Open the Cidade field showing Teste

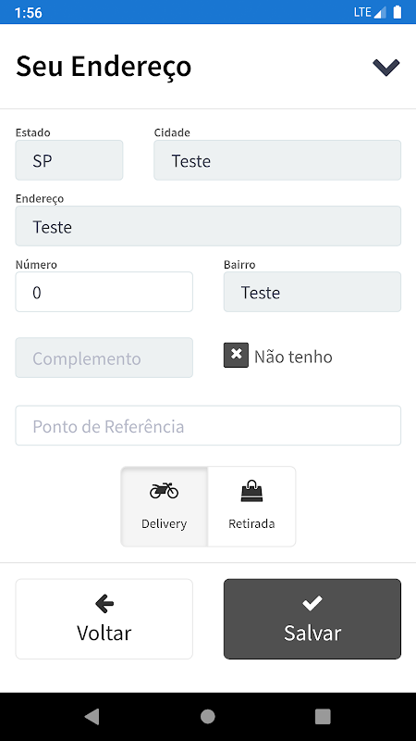point(277,160)
